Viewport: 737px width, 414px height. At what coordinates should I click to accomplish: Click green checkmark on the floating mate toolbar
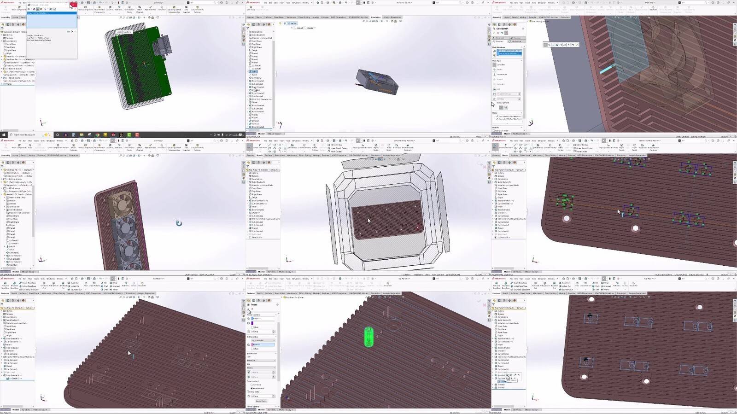click(577, 45)
